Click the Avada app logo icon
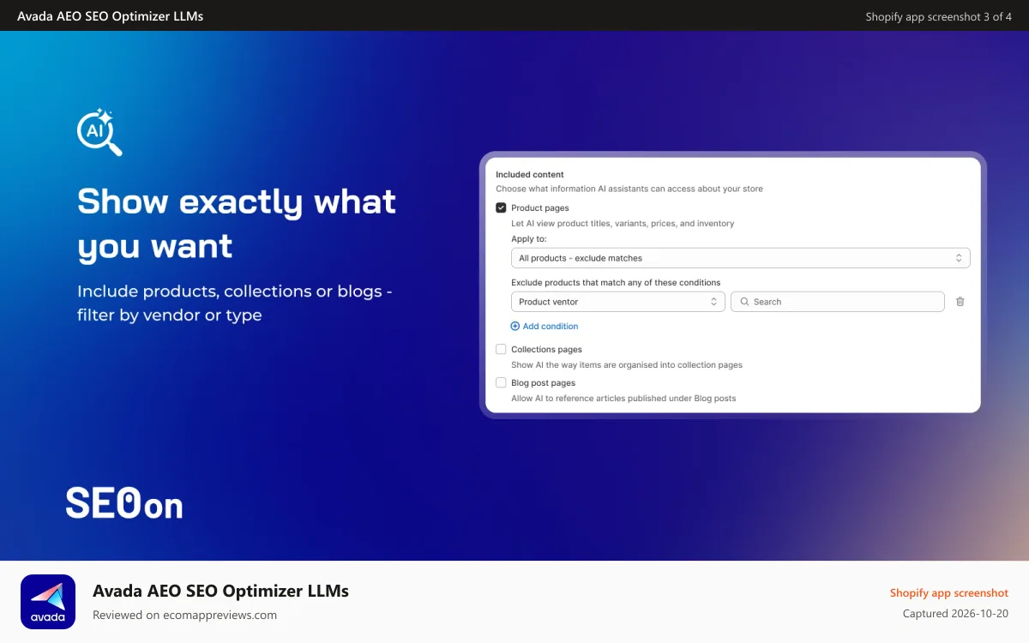The width and height of the screenshot is (1029, 643). 48,602
